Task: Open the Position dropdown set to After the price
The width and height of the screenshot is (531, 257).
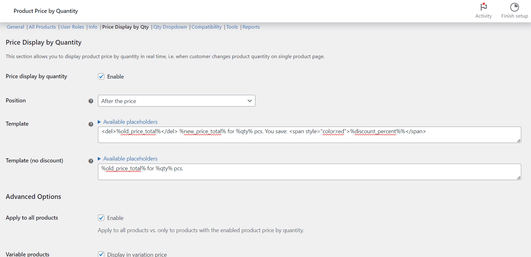Action: (x=176, y=101)
